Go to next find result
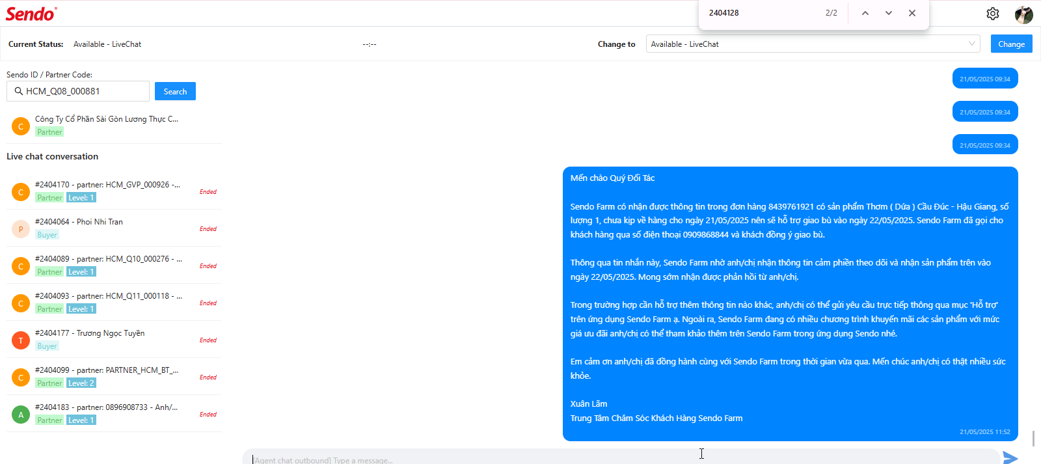The image size is (1041, 464). [889, 13]
